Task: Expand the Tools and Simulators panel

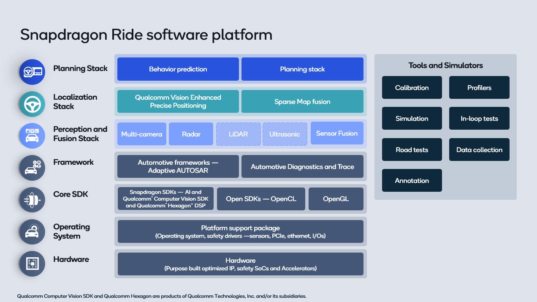Action: click(x=445, y=65)
